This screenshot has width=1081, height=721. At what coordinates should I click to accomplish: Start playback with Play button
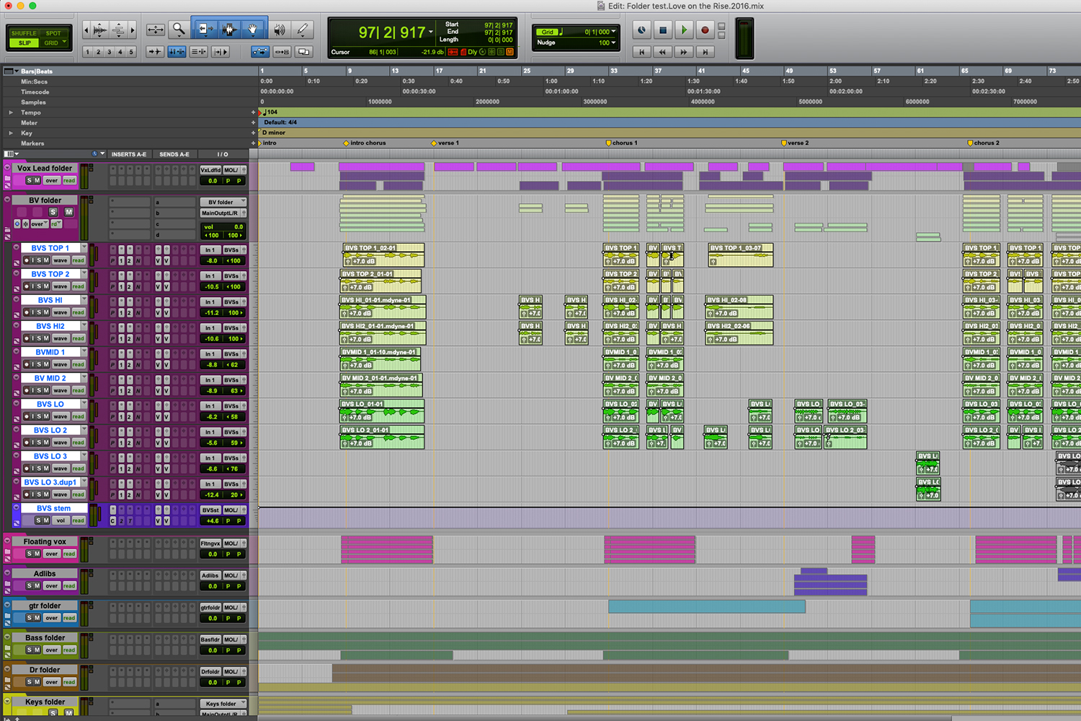(684, 30)
